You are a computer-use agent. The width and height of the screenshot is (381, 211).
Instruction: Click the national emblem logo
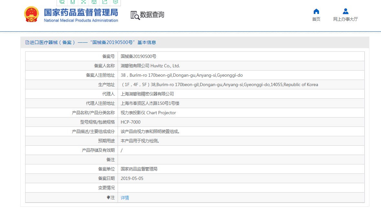coord(32,14)
